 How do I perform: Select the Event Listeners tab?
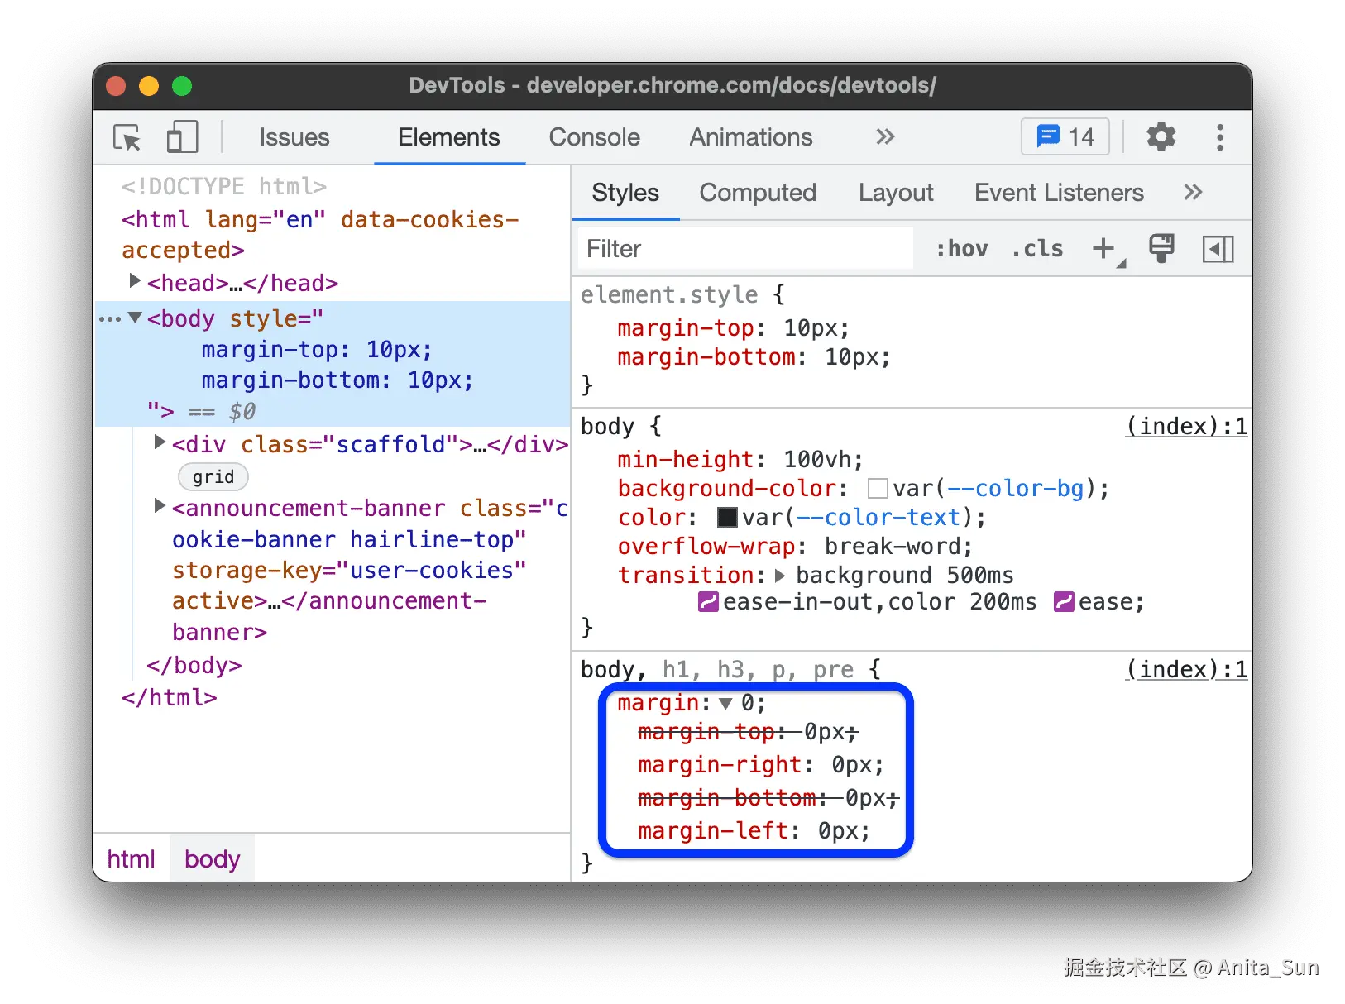tap(1059, 193)
